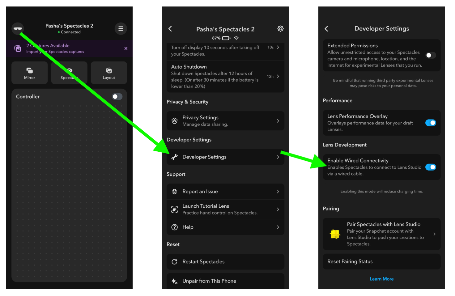Dismiss the Captures Available banner
Screen dimensions: 455x296
126,49
